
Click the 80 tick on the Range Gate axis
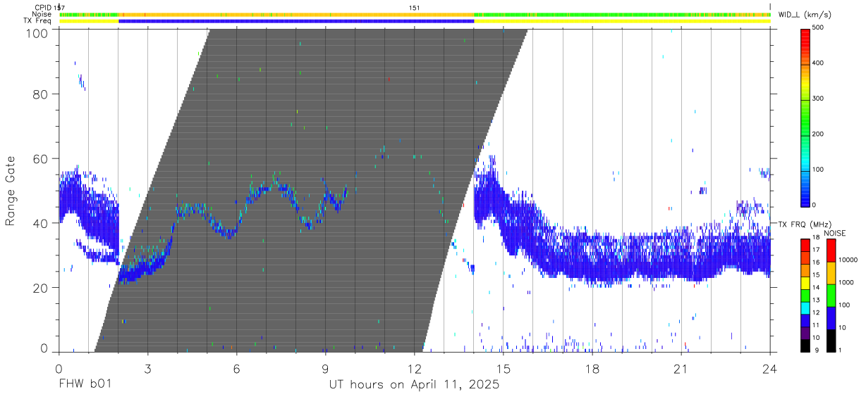point(41,94)
